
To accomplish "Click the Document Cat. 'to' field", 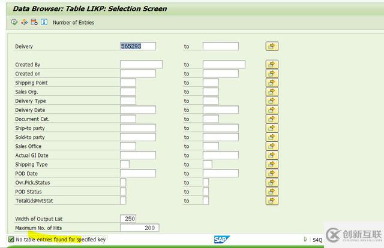I will [211, 119].
